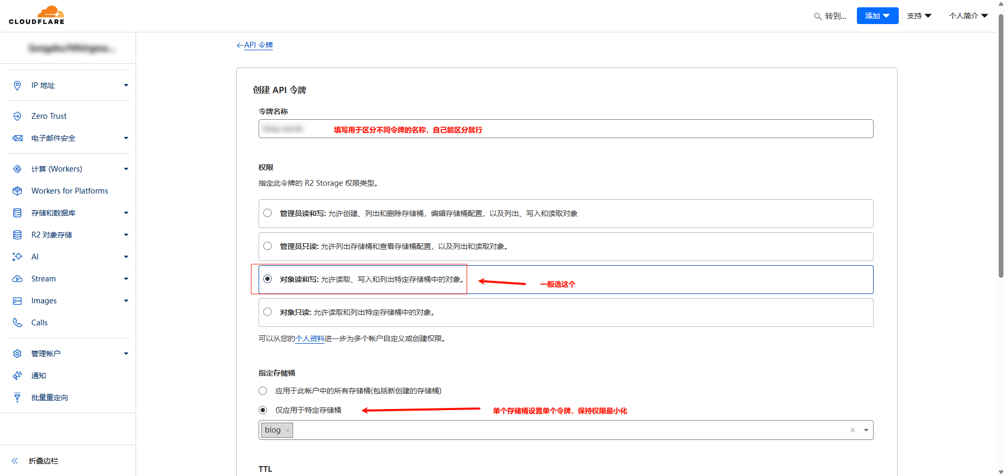The height and width of the screenshot is (476, 1005).
Task: Select the 管理员读和写 permission radio
Action: pos(267,213)
